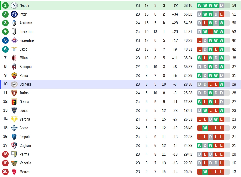Click the Milan club crest icon
This screenshot has width=241, height=177.
coord(14,58)
